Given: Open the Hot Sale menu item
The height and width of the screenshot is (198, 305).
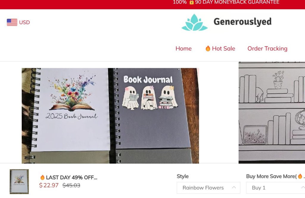Looking at the screenshot, I should [x=220, y=49].
